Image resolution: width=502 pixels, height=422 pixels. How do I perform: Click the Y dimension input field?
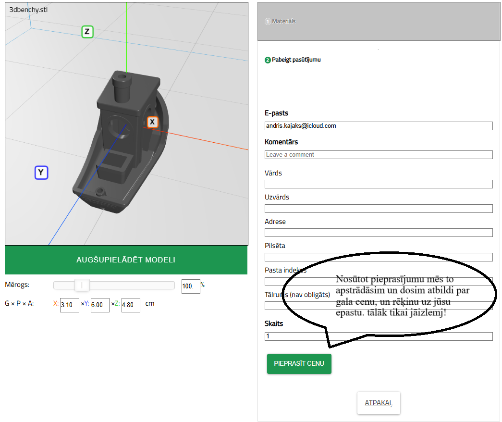[100, 305]
